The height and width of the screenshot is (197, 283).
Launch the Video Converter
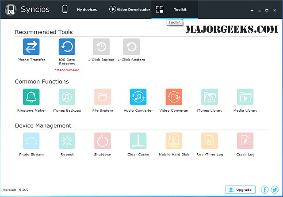(174, 97)
